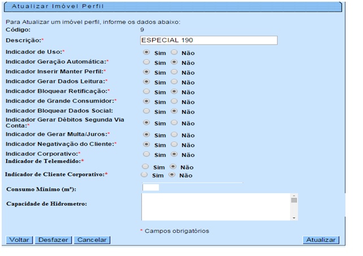Select Sim for Indicador Geração Automática
The image size is (363, 256).
(146, 62)
